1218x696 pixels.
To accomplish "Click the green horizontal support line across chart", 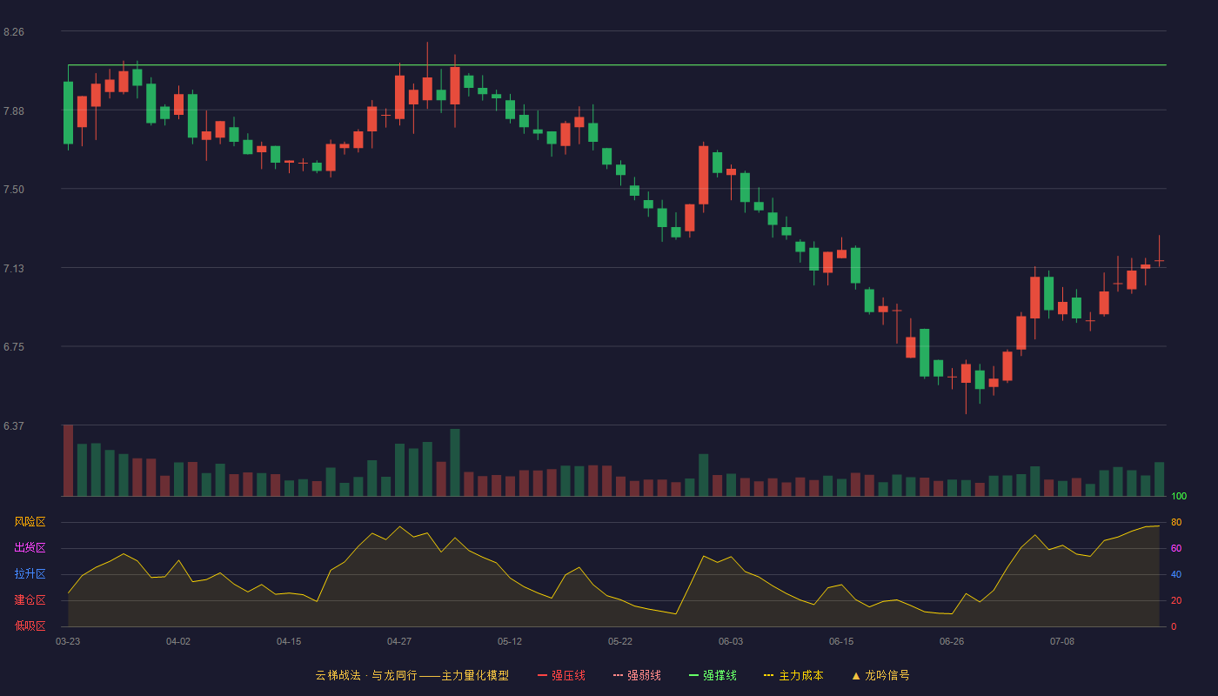I will click(617, 65).
